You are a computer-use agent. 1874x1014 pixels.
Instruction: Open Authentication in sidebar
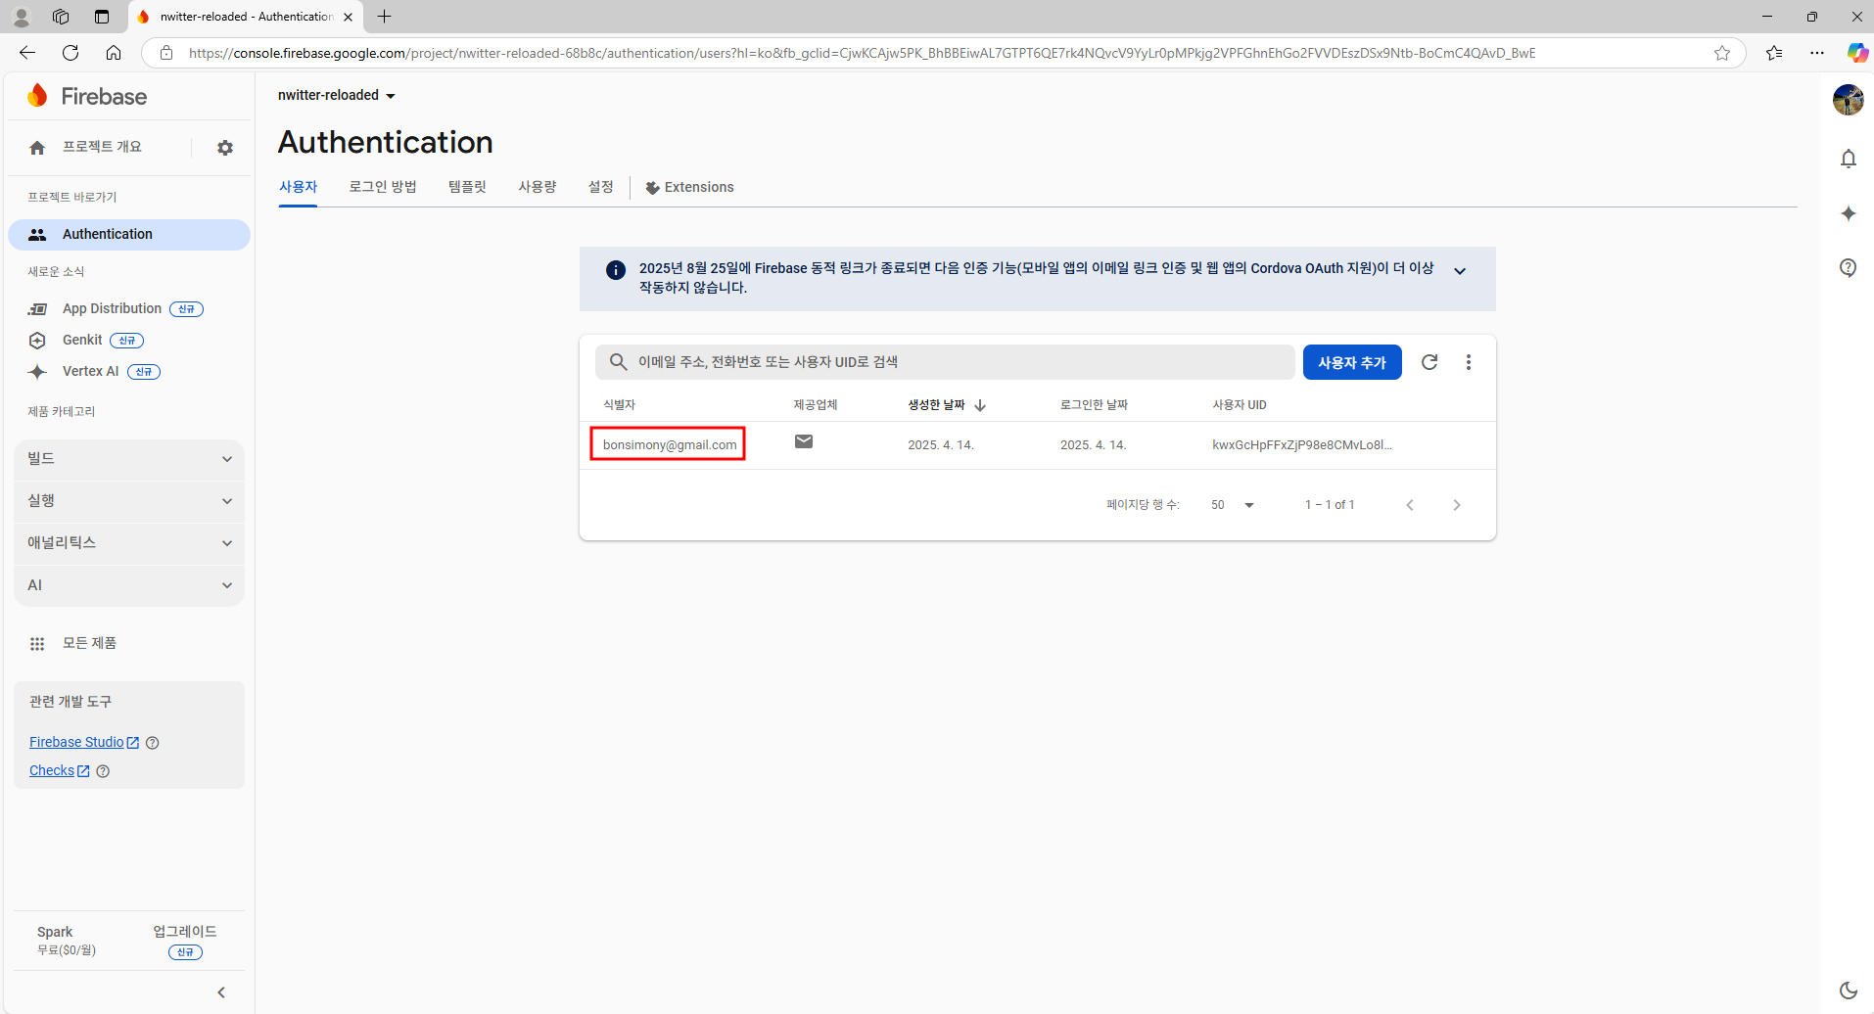click(129, 235)
